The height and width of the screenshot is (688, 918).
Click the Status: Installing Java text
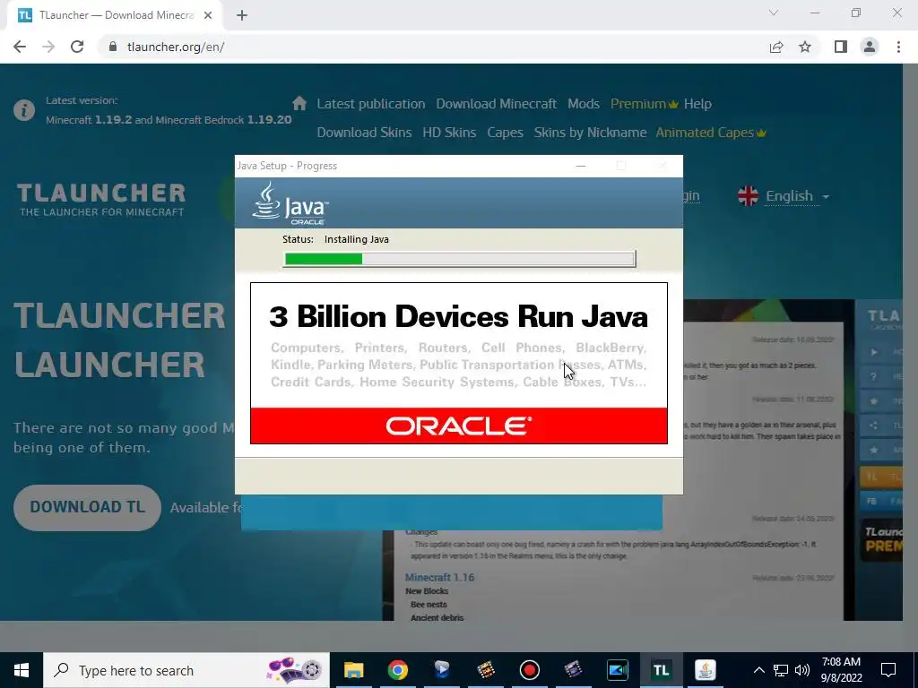pyautogui.click(x=335, y=239)
